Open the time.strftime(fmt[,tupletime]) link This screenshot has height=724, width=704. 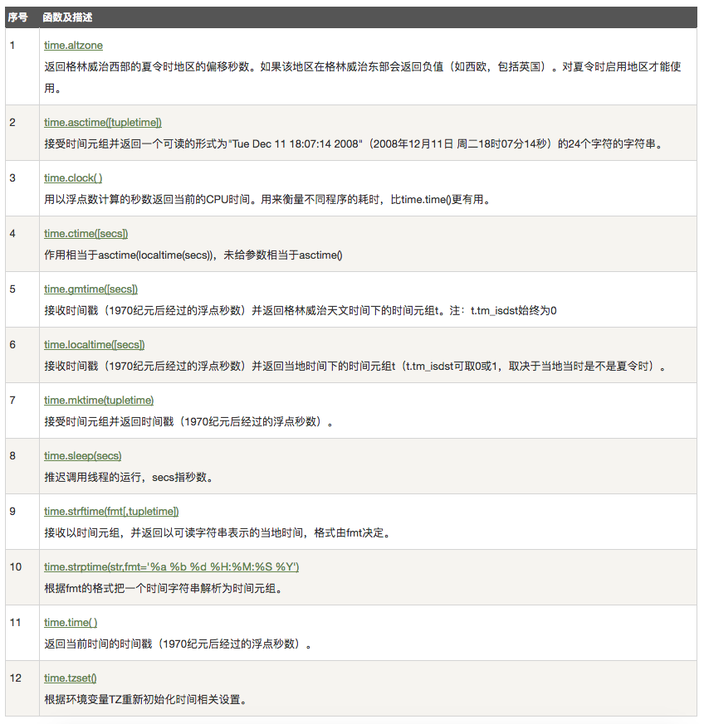pyautogui.click(x=111, y=512)
